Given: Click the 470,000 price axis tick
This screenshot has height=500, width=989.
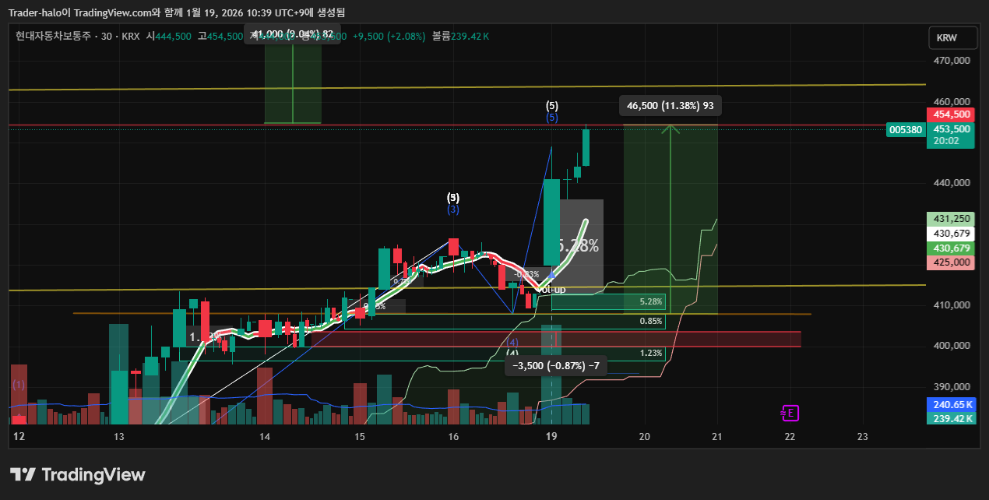Looking at the screenshot, I should click(951, 60).
